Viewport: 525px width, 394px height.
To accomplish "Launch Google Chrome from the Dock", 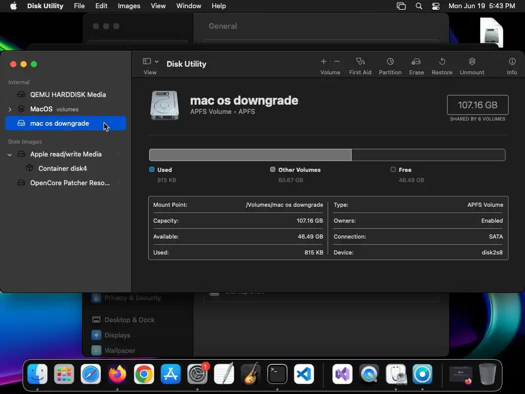I will coord(144,374).
